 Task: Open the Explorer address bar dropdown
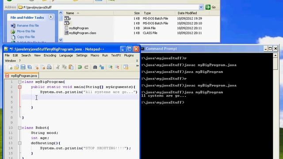tap(201, 7)
